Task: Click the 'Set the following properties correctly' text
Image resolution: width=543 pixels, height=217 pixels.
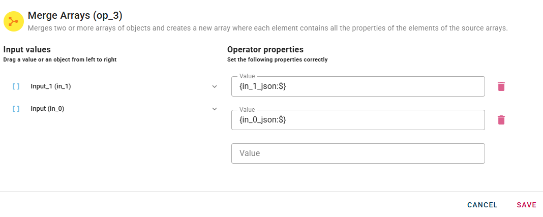Action: [x=277, y=59]
